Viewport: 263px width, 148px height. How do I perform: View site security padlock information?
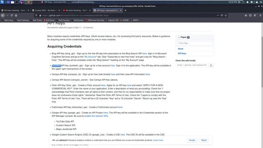(x=40, y=15)
